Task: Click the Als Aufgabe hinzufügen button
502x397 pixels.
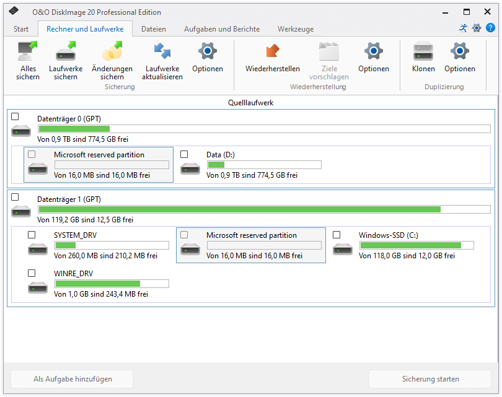Action: 72,379
